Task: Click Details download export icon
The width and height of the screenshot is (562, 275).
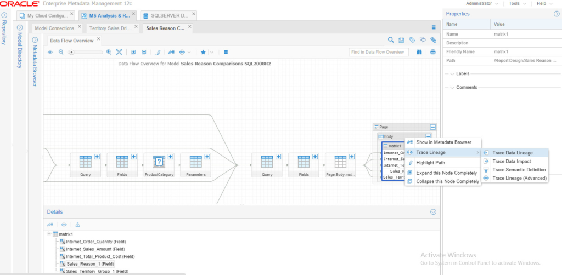Action: 78,225
